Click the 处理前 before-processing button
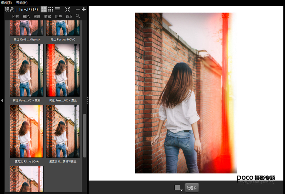 pyautogui.click(x=192, y=188)
